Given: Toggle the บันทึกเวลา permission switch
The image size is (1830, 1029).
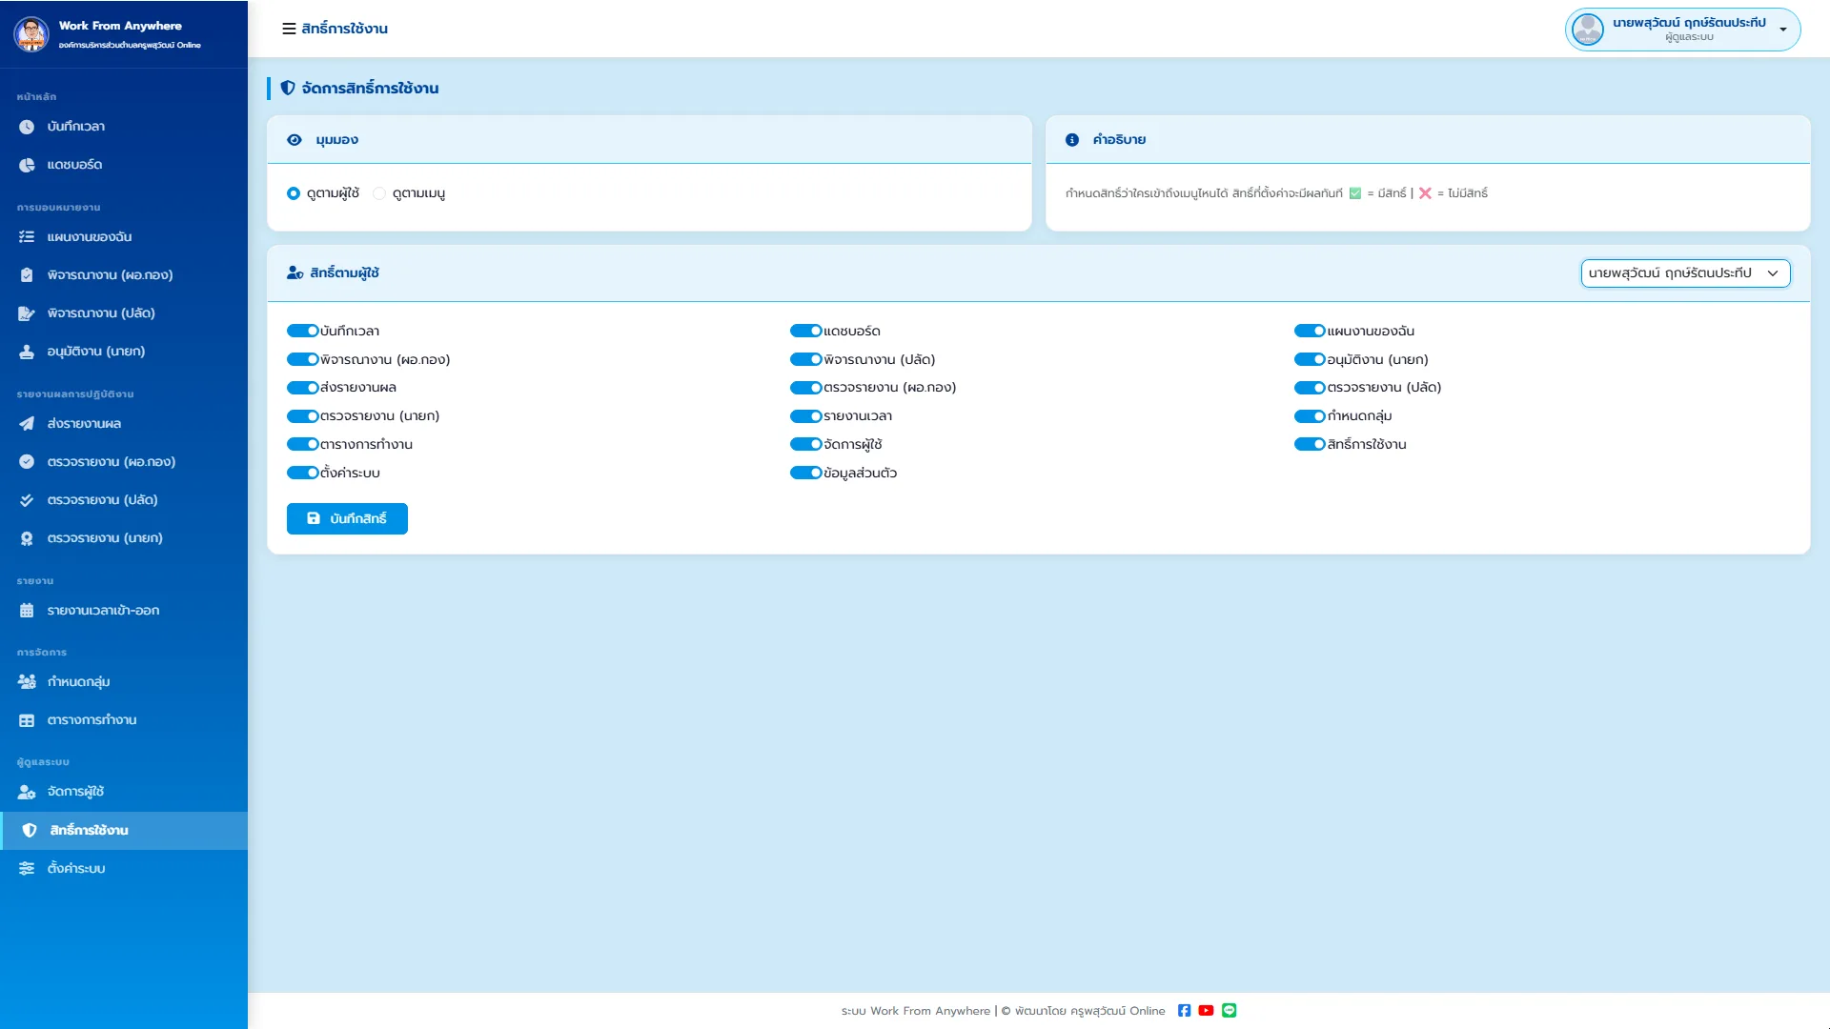Looking at the screenshot, I should [303, 332].
